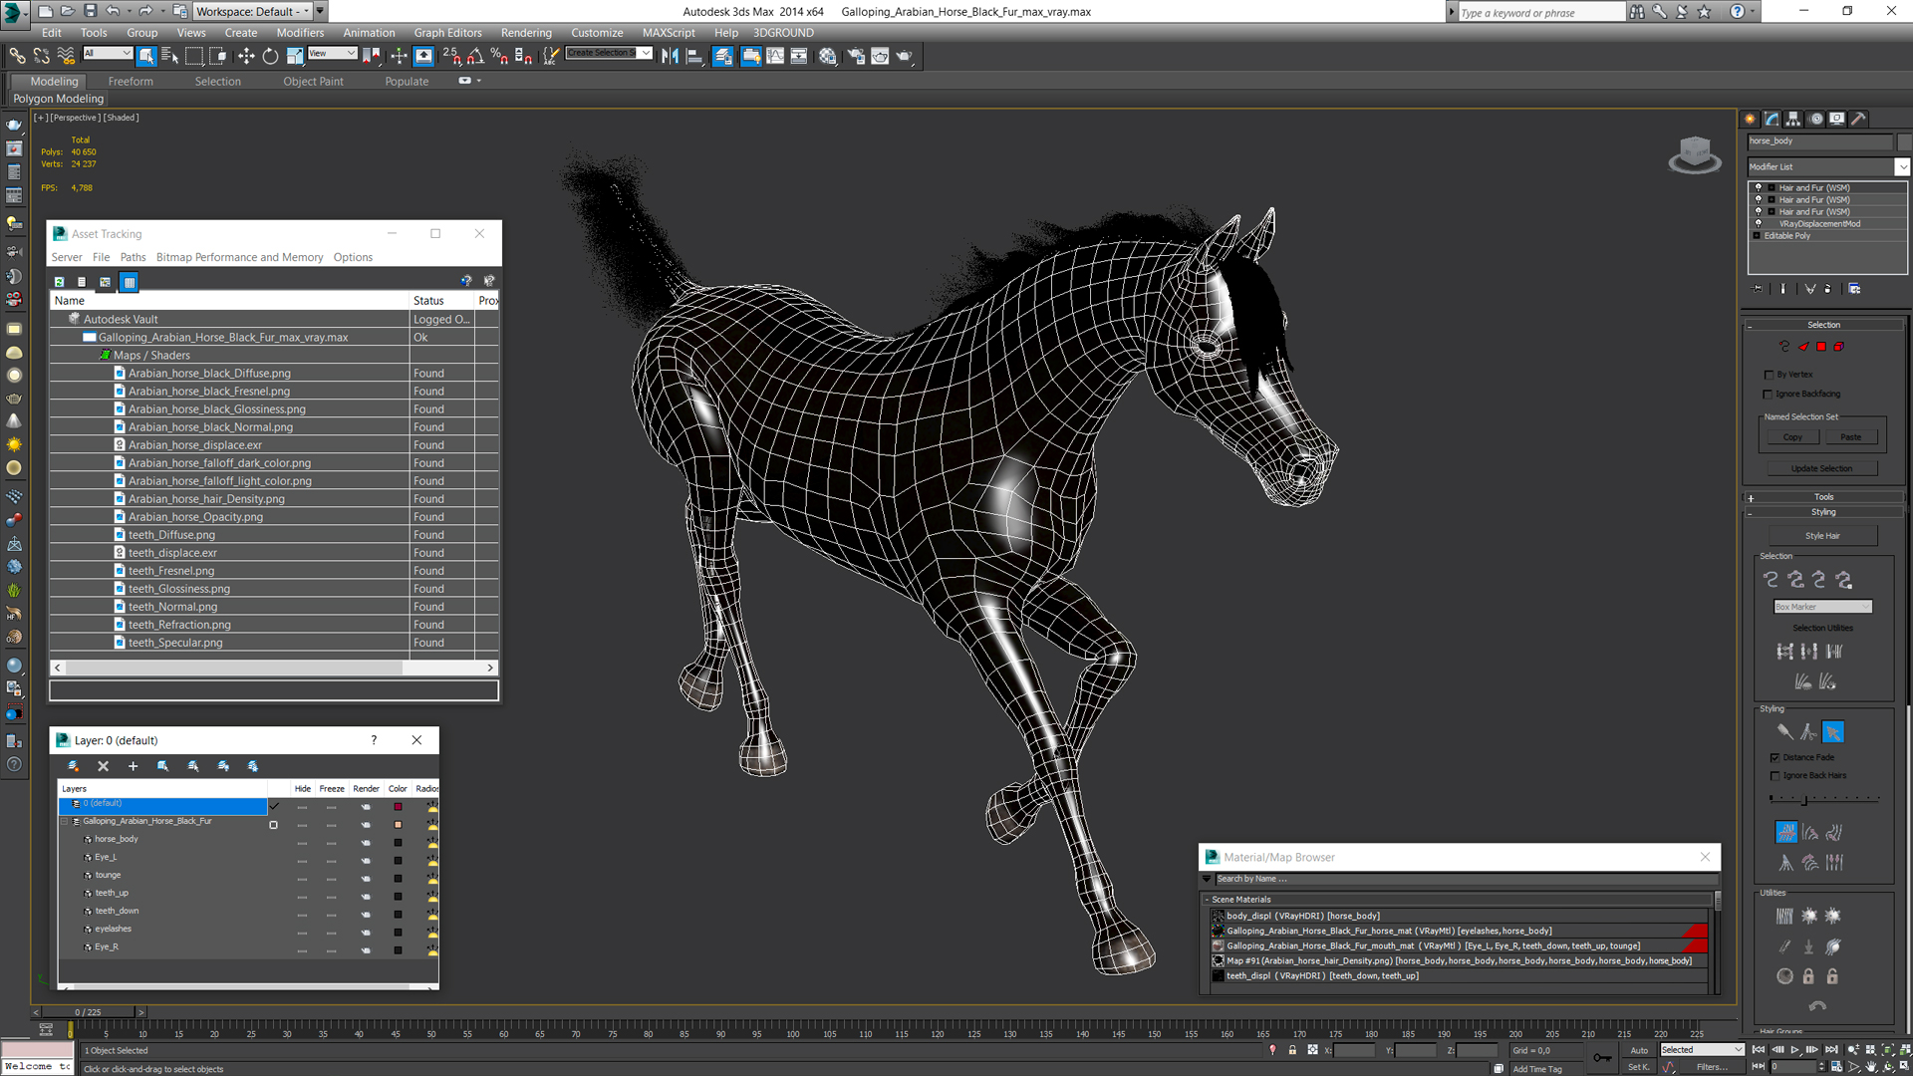
Task: Open the Reference Coordinate System View dropdown
Action: (x=333, y=54)
